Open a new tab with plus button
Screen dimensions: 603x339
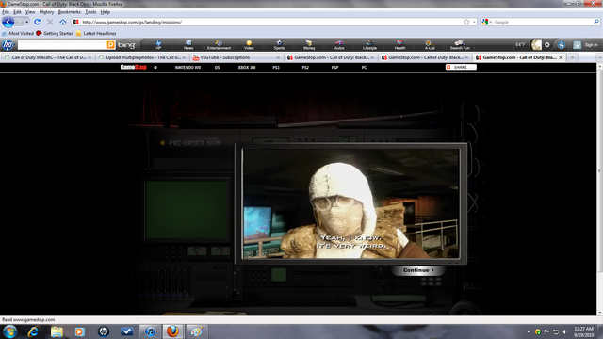(572, 57)
